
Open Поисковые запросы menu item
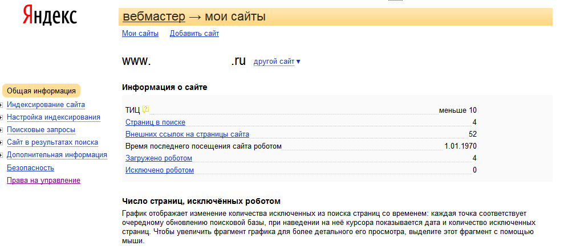point(41,130)
